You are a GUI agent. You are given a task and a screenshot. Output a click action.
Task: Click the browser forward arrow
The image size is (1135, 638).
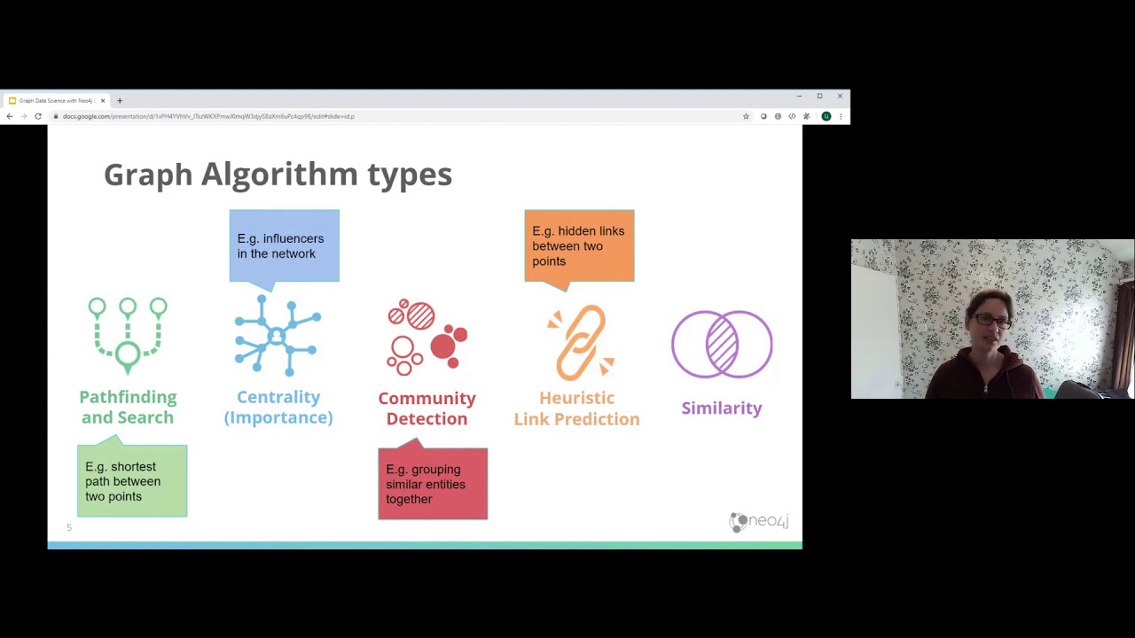[x=24, y=116]
